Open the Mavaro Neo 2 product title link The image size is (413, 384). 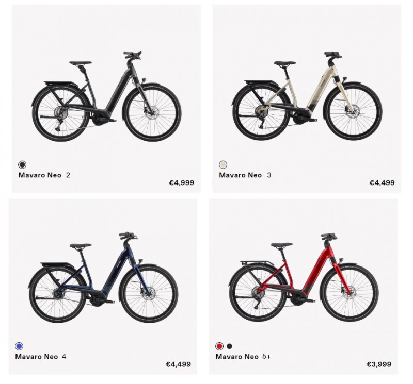click(x=44, y=175)
